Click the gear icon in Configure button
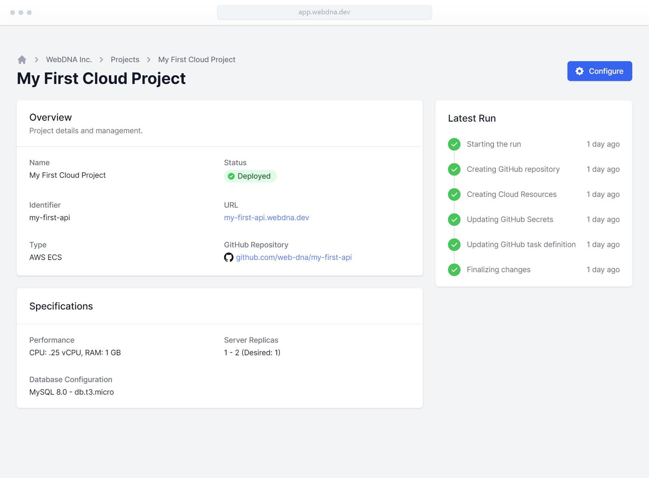Image resolution: width=649 pixels, height=478 pixels. coord(579,71)
